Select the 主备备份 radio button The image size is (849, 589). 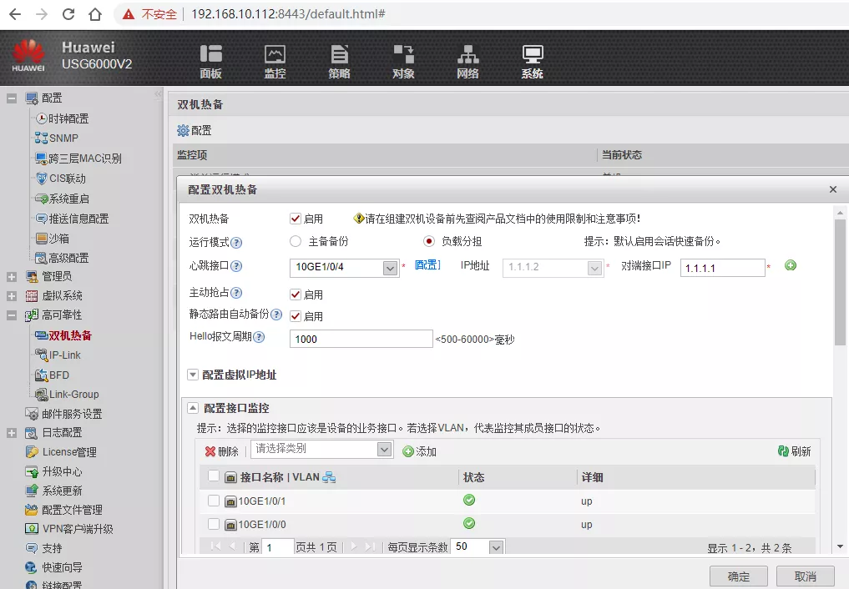pos(296,242)
